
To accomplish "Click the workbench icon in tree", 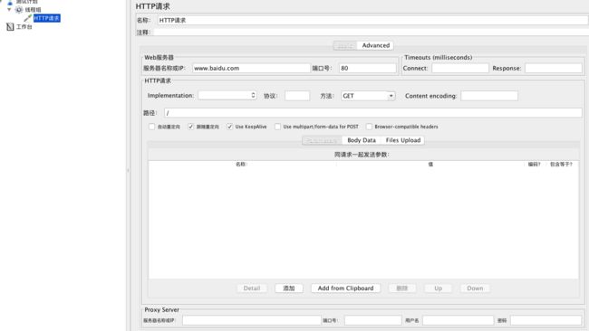I will coord(10,26).
